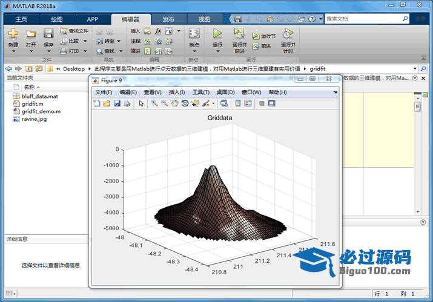Click the Show Plot Tools and Dock icon
The width and height of the screenshot is (433, 302).
click(x=272, y=103)
